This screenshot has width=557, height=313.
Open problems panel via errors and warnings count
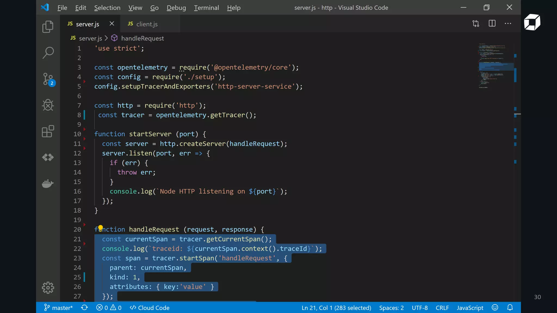pos(109,308)
